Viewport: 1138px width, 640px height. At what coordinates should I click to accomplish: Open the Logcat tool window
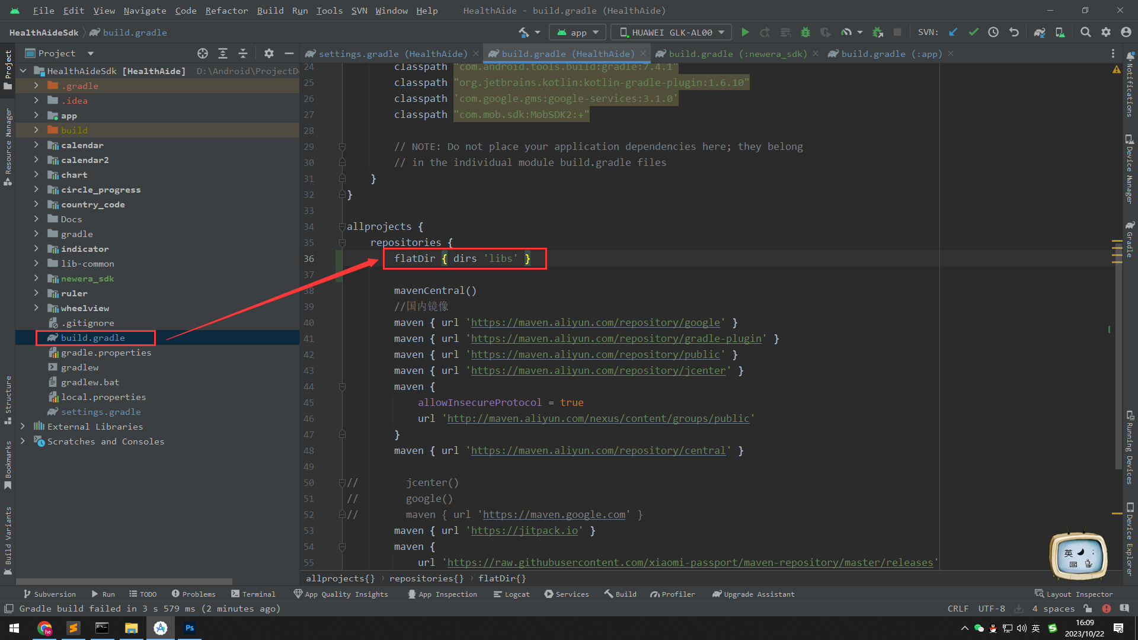[x=512, y=594]
